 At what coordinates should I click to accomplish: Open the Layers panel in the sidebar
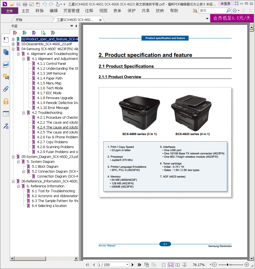6,65
